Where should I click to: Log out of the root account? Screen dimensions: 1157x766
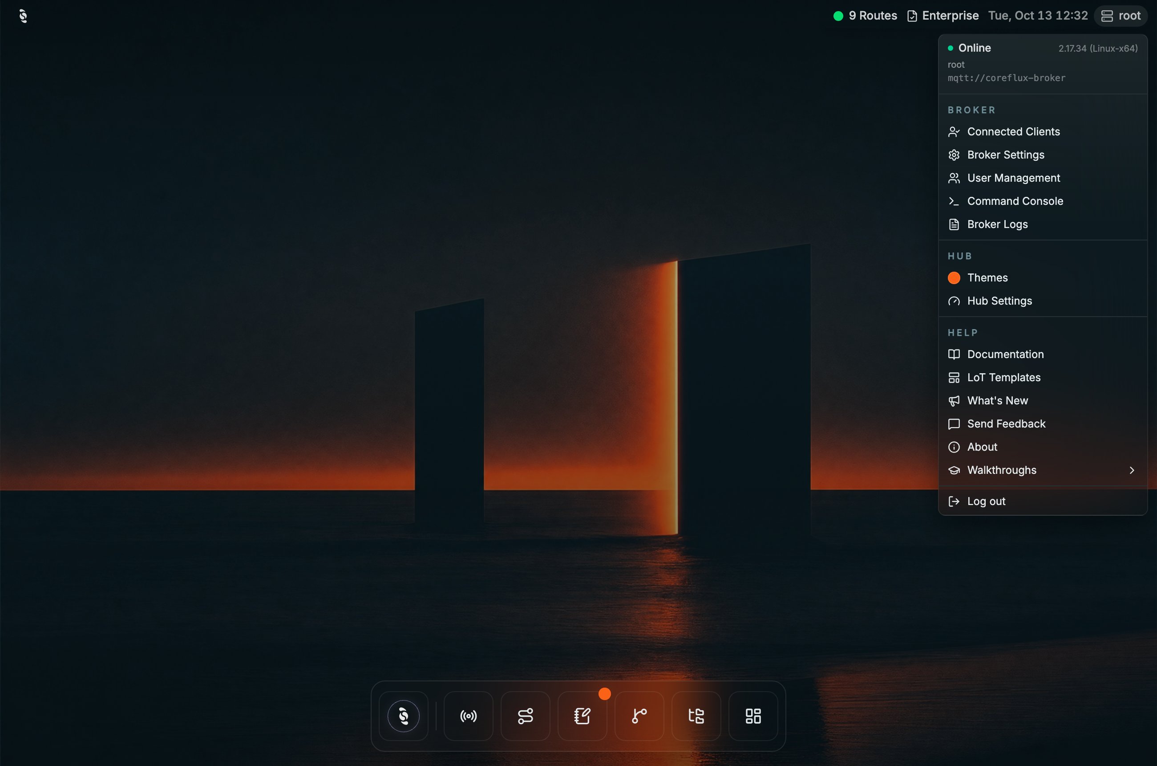coord(1042,501)
